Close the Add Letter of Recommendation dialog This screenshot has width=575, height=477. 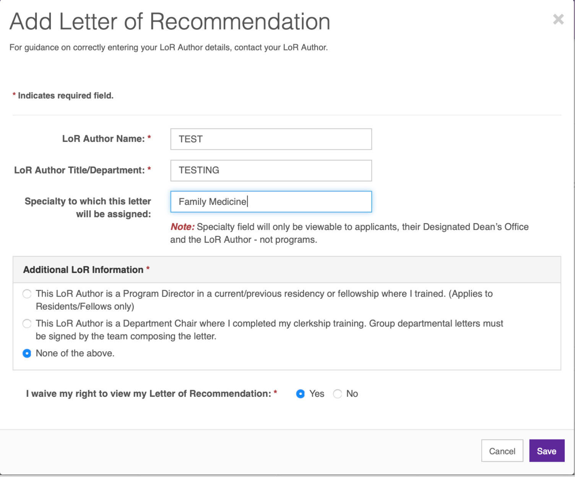click(558, 19)
